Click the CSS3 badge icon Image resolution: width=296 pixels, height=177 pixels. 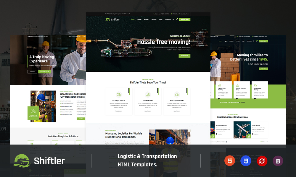(x=245, y=161)
